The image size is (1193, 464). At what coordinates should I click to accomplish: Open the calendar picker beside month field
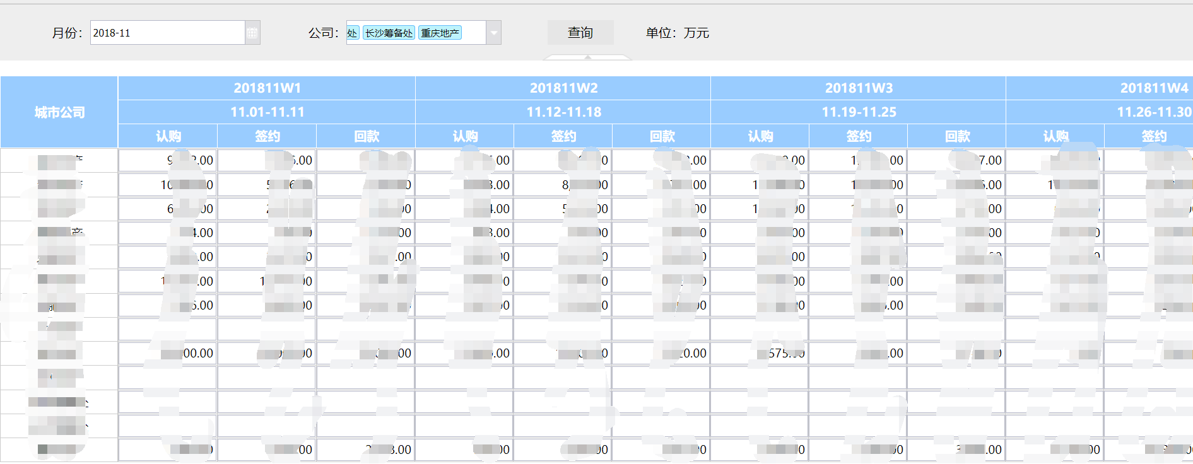pyautogui.click(x=252, y=33)
